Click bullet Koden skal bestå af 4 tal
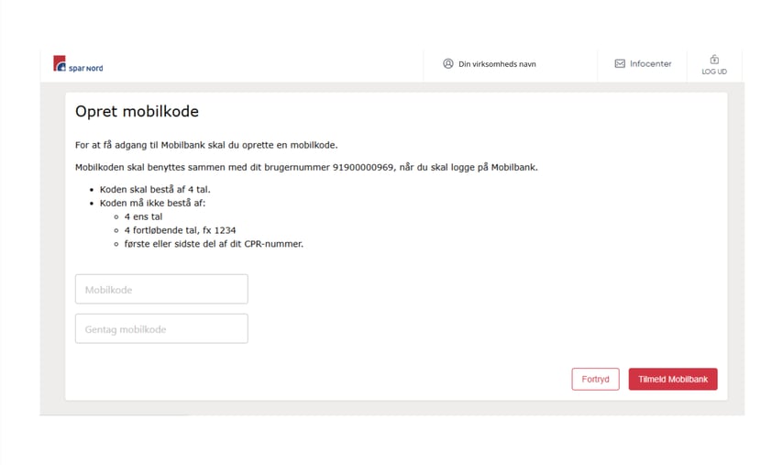Screen dimensions: 783x465 (x=155, y=190)
